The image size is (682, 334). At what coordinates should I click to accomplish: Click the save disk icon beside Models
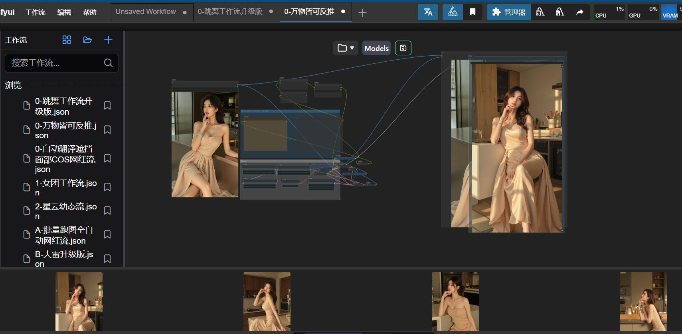click(403, 48)
